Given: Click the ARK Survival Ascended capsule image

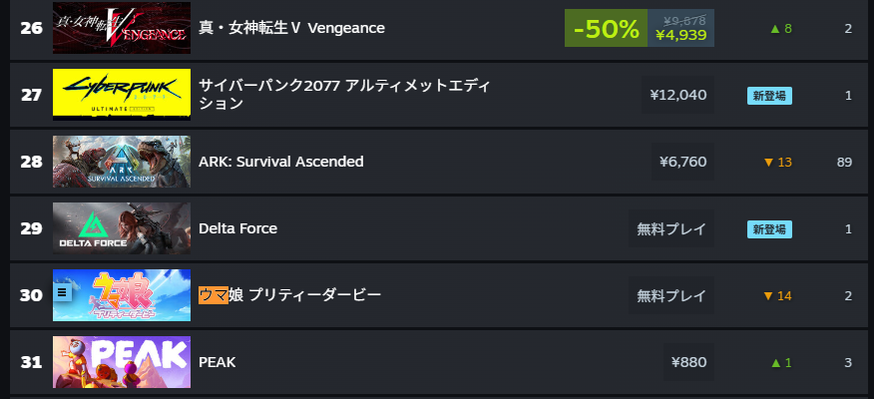Looking at the screenshot, I should point(122,162).
